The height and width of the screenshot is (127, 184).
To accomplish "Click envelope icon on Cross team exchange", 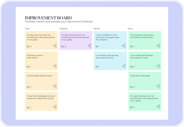I will point(131,87).
